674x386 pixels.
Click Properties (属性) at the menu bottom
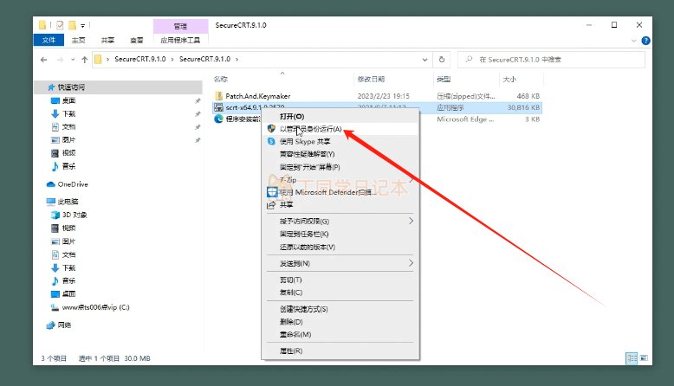340,351
